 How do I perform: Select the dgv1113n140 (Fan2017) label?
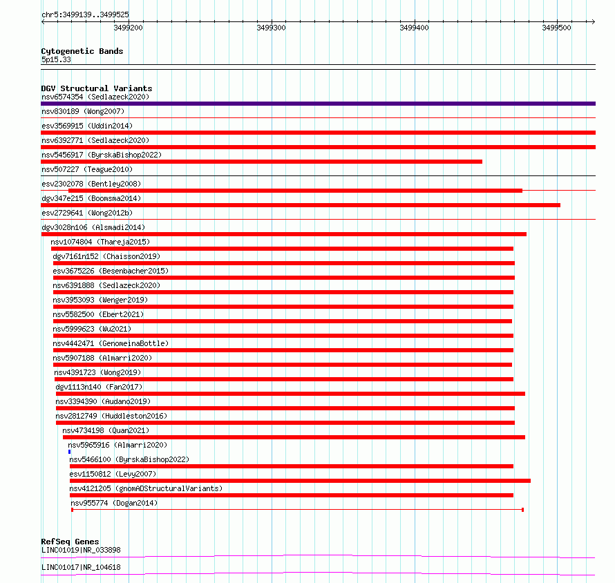(99, 387)
